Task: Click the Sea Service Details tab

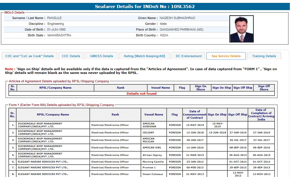Action: [226, 56]
